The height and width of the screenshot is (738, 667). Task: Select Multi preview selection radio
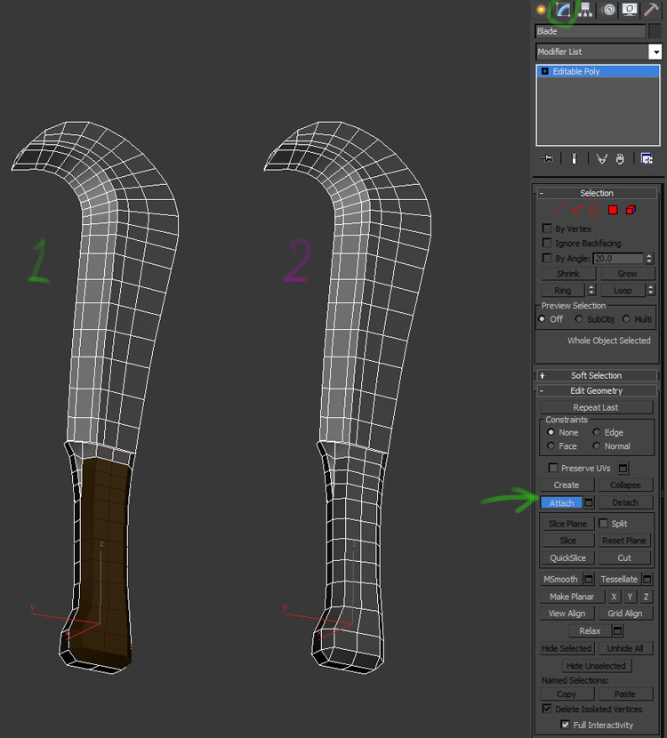[625, 318]
